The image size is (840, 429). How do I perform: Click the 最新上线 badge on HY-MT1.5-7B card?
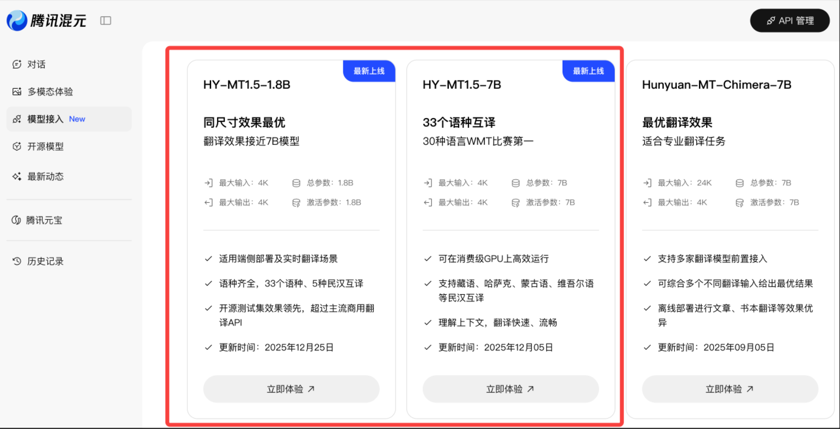click(x=588, y=70)
